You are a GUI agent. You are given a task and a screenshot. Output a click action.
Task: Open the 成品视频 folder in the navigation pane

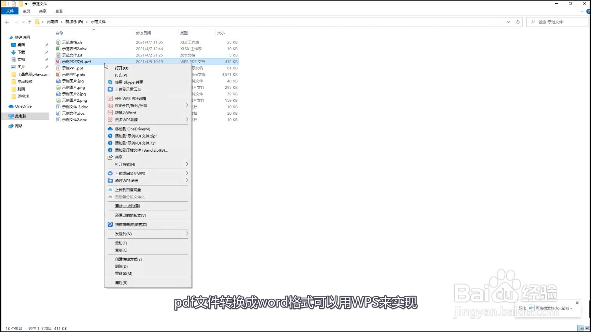coord(25,82)
